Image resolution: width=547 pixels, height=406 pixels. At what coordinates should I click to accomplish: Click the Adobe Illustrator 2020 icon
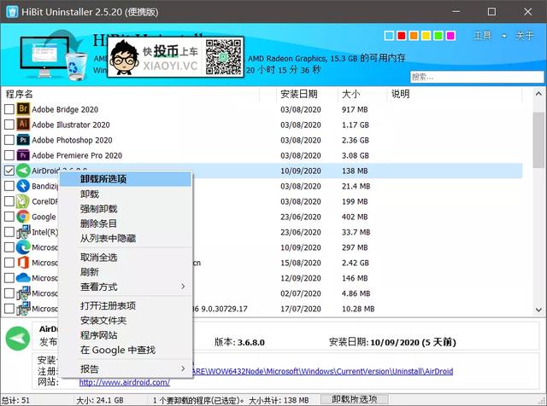click(23, 125)
